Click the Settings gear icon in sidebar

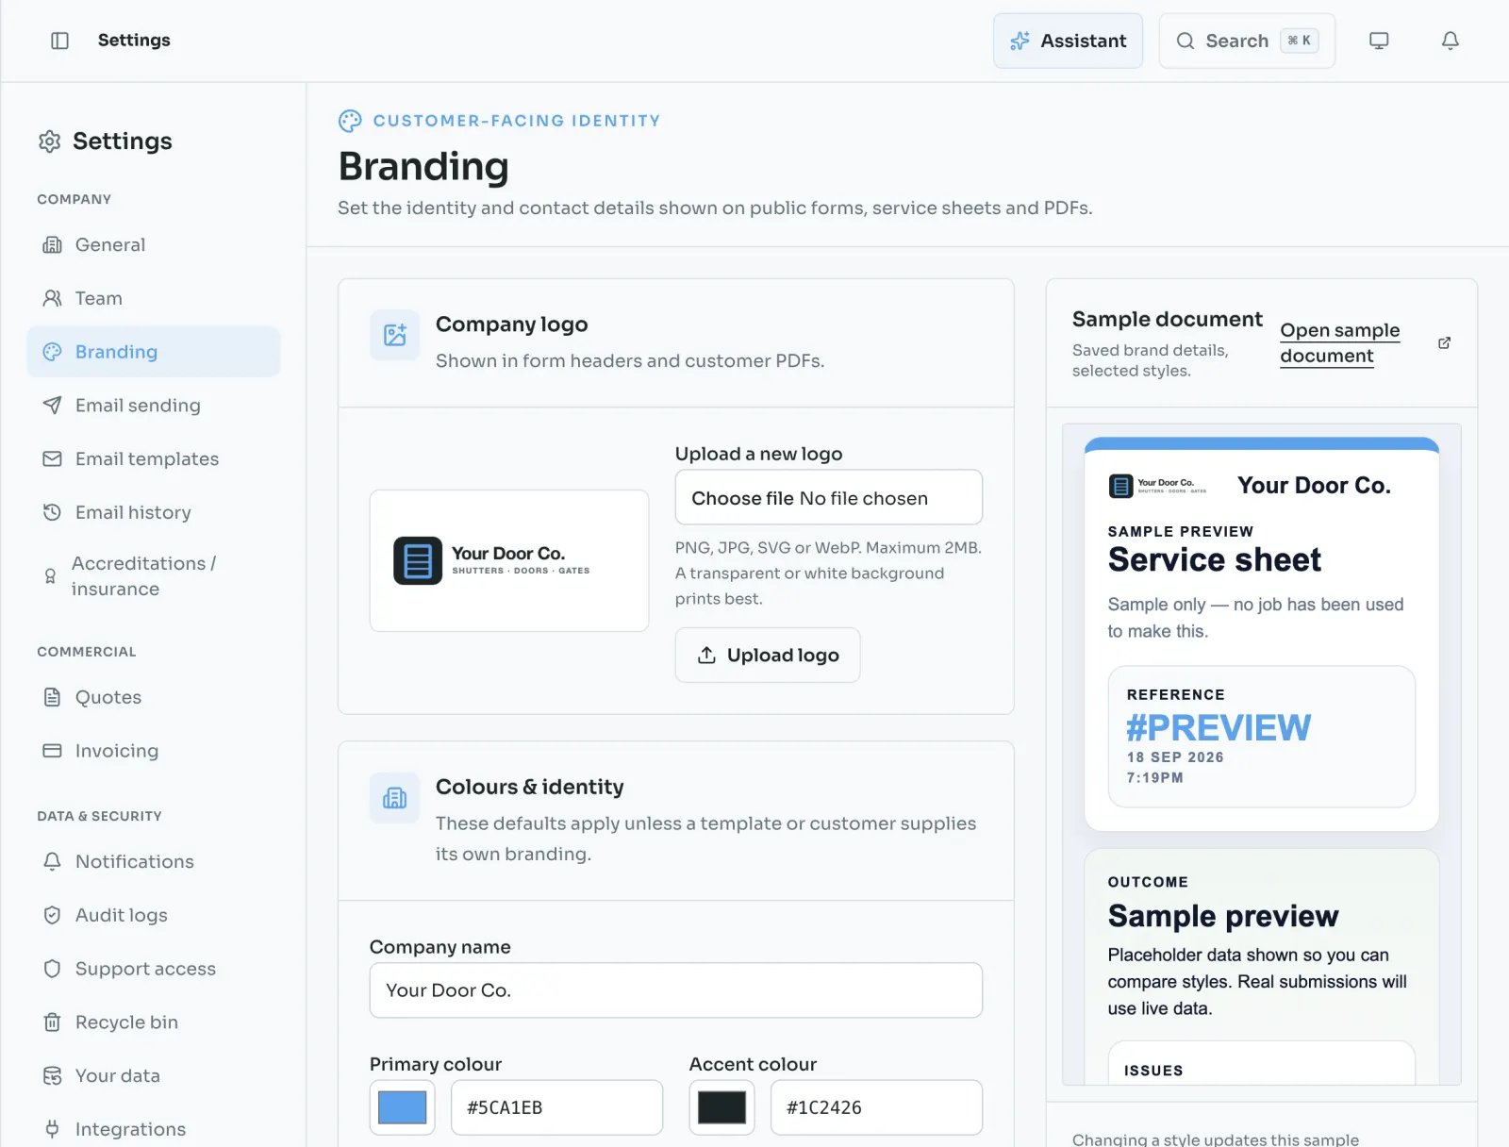[x=49, y=141]
